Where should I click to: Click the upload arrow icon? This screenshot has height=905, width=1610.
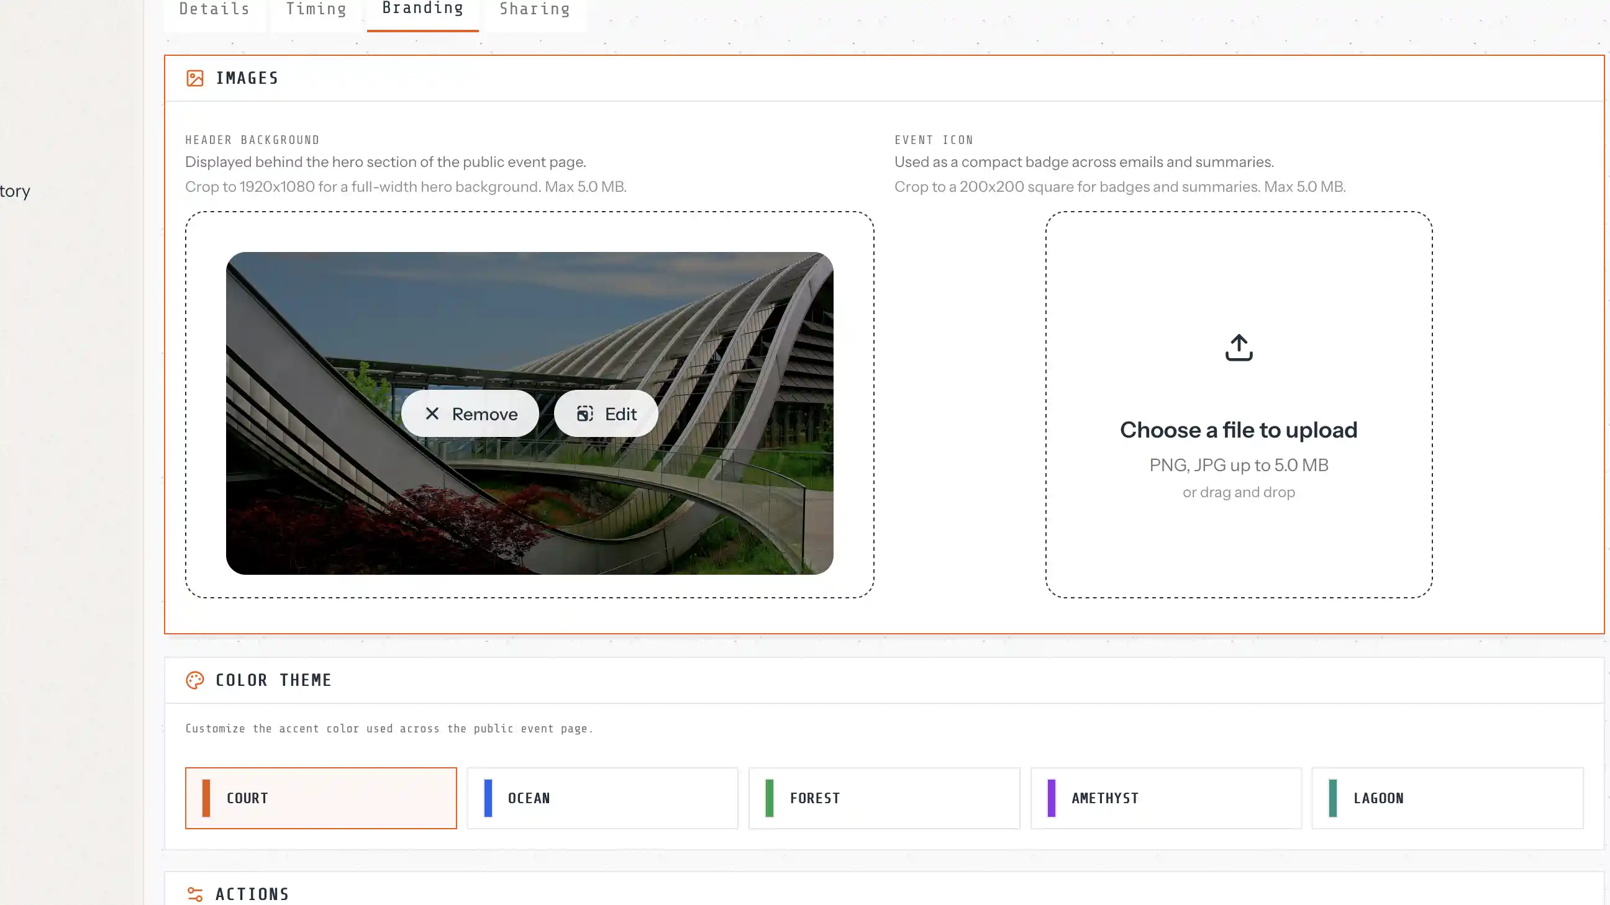point(1238,347)
